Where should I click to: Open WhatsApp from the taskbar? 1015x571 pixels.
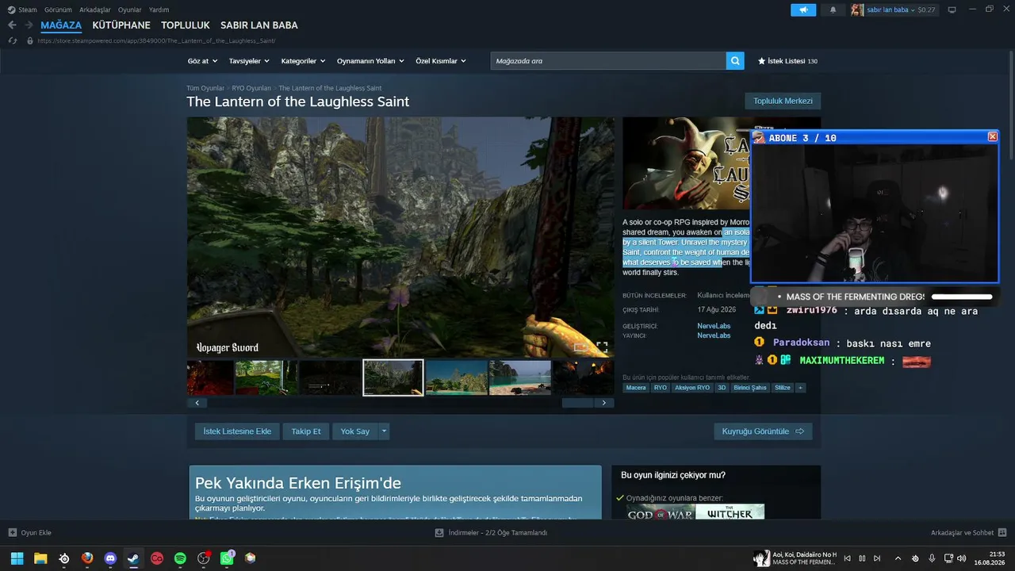228,558
